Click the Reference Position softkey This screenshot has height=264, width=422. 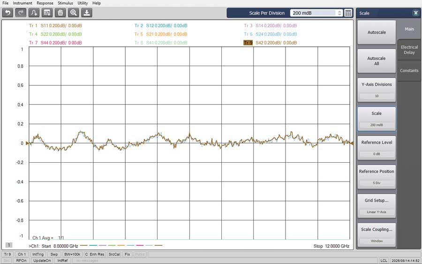coord(377,177)
